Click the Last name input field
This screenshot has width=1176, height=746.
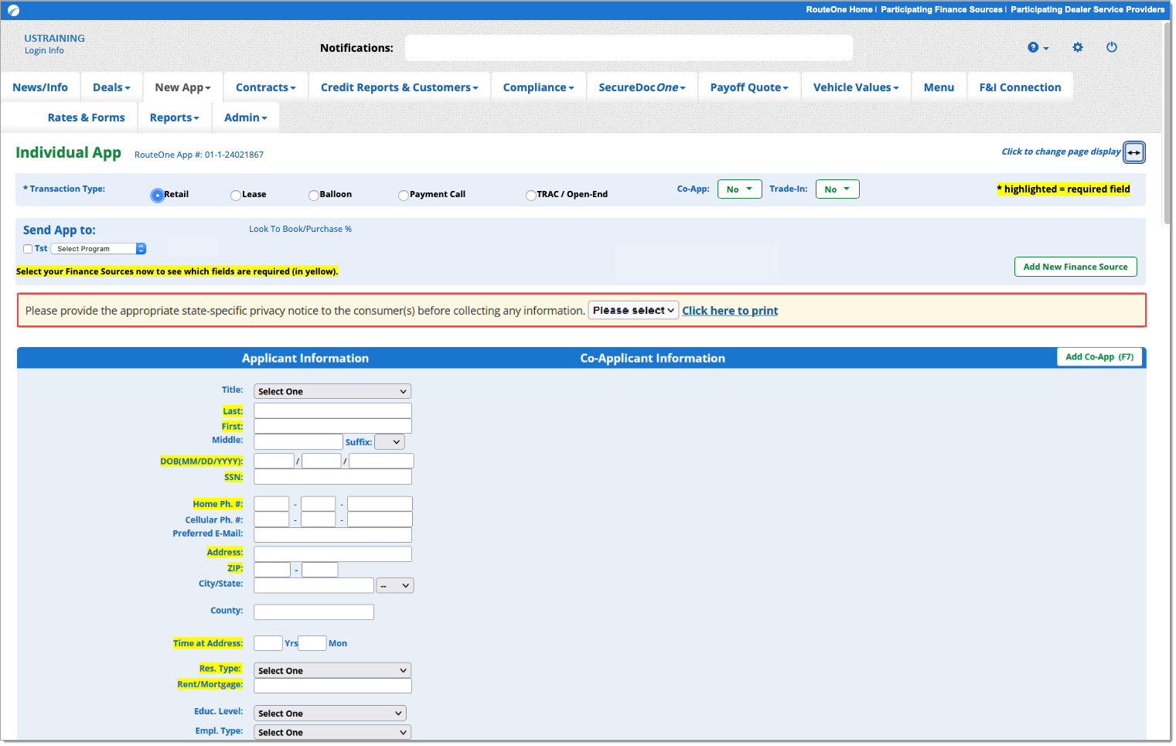[332, 411]
